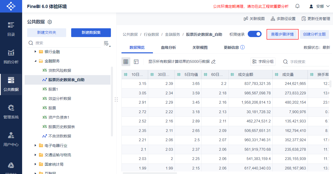
Task: Open 用户中心 in sidebar
Action: point(11,139)
